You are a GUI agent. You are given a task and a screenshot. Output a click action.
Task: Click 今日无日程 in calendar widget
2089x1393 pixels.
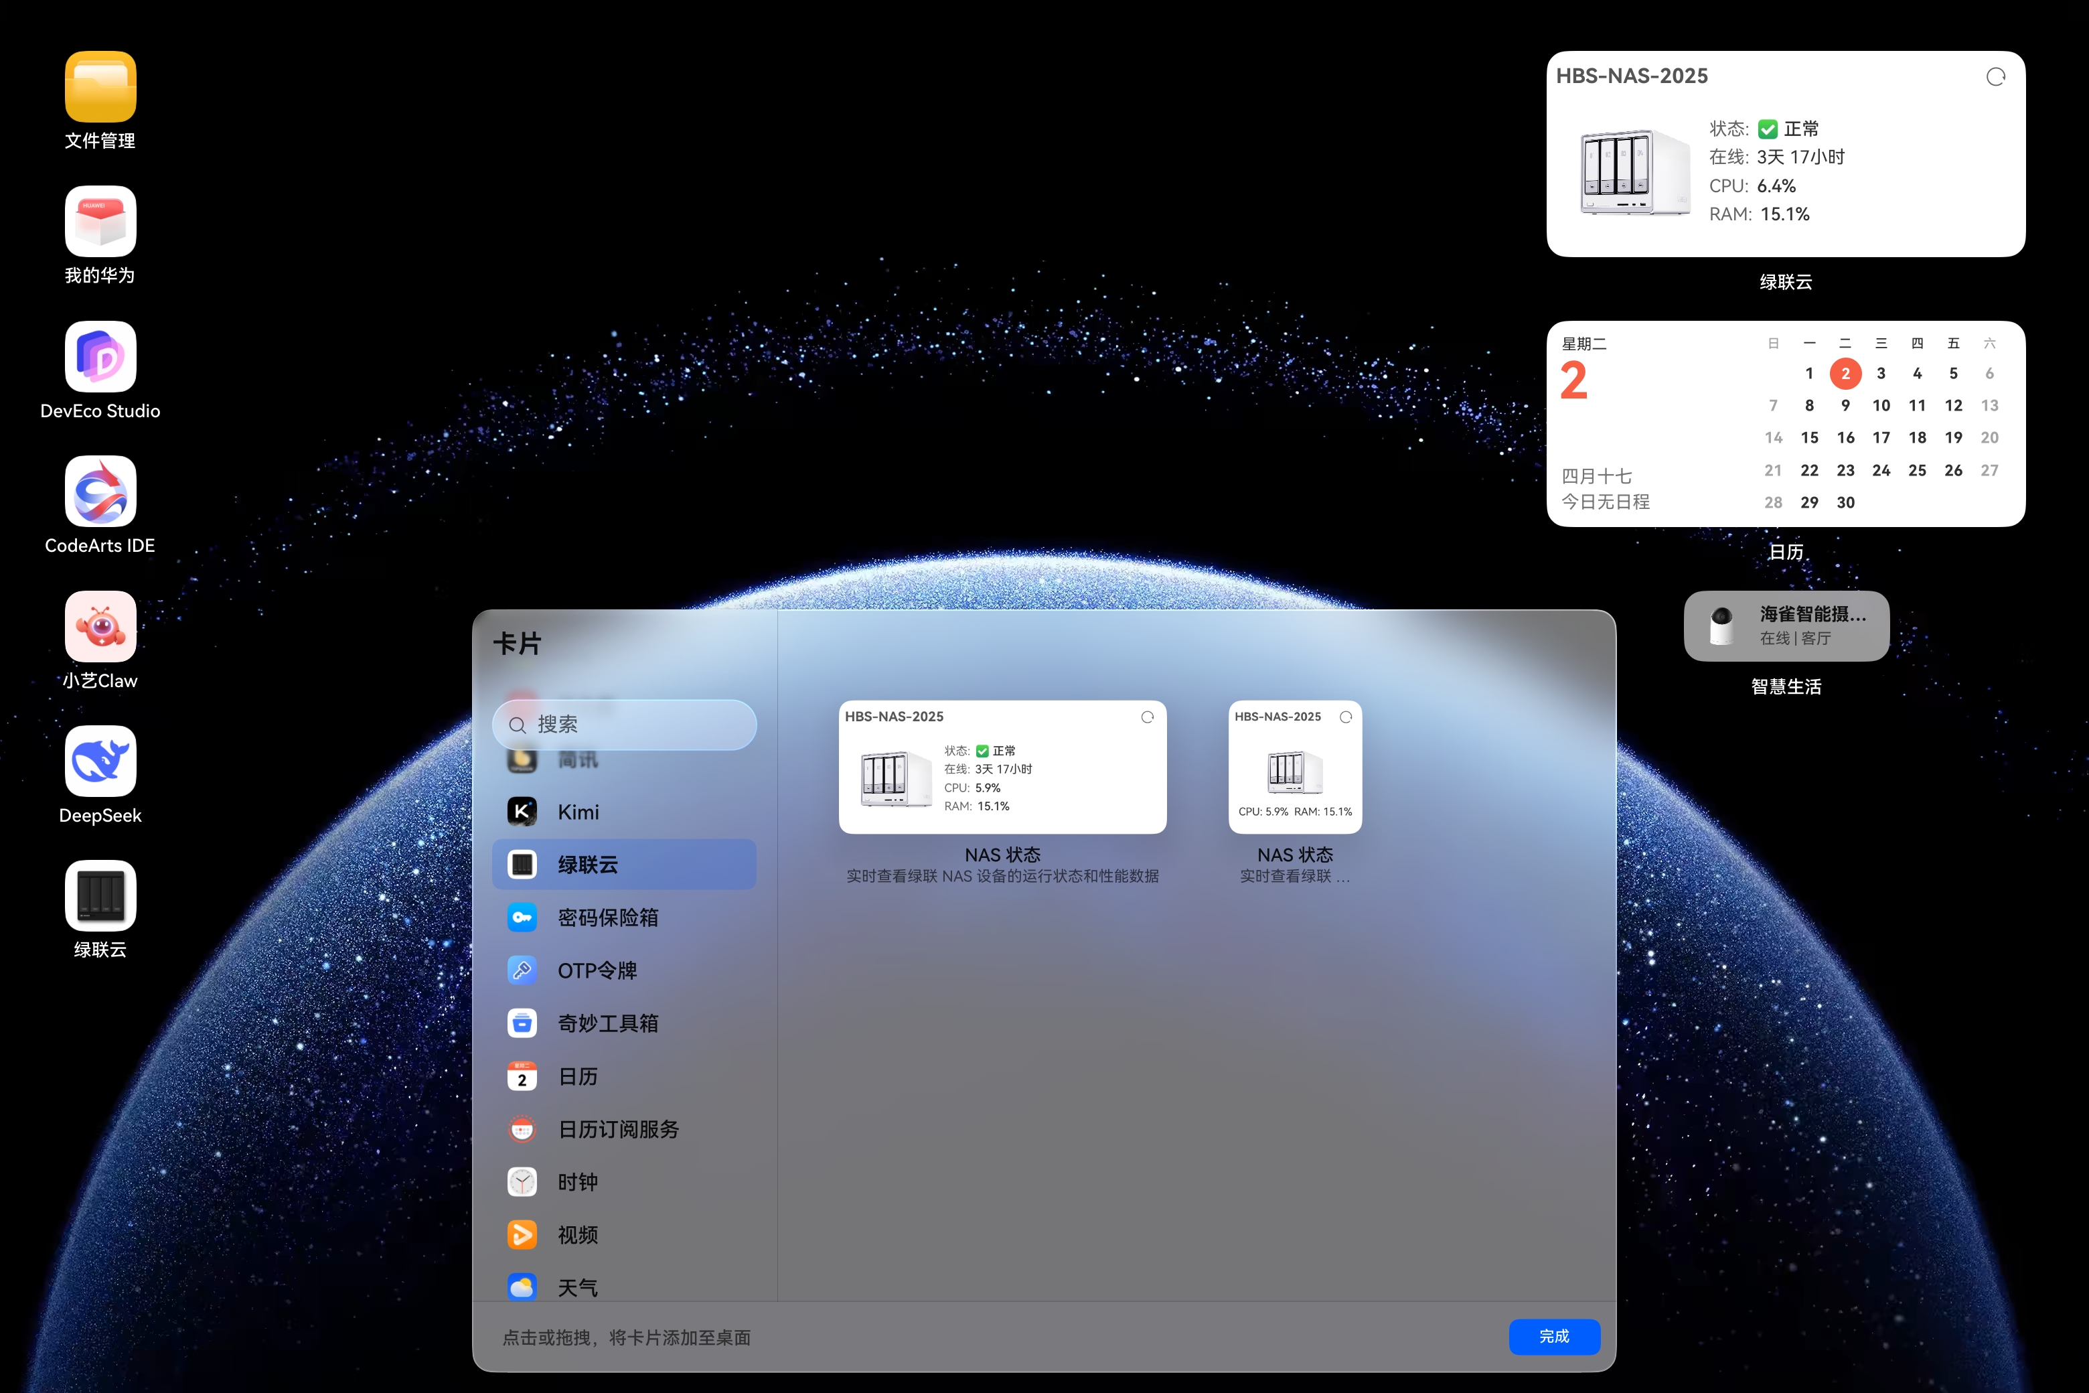point(1606,502)
